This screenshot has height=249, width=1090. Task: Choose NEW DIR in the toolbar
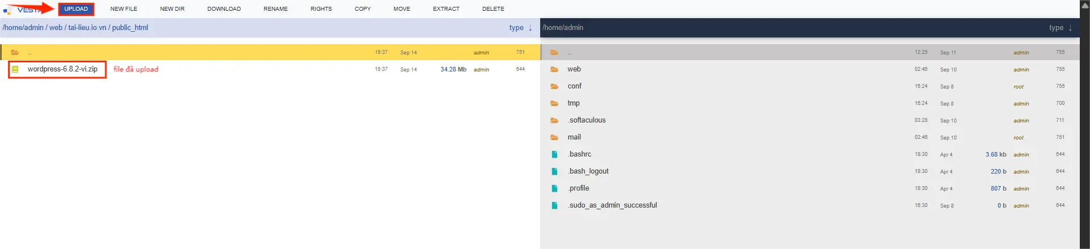click(x=172, y=9)
